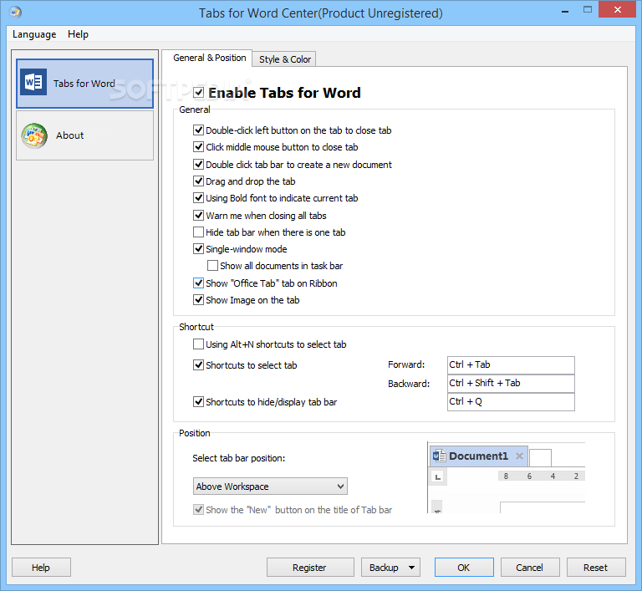Image resolution: width=642 pixels, height=591 pixels.
Task: Switch to General & Position tab
Action: (209, 59)
